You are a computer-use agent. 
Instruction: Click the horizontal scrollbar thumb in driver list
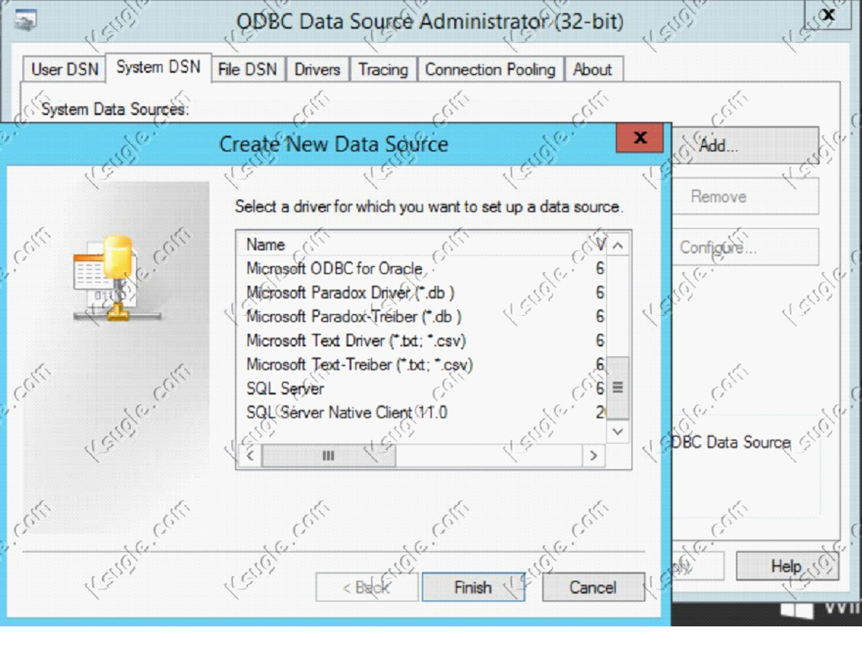pyautogui.click(x=328, y=456)
